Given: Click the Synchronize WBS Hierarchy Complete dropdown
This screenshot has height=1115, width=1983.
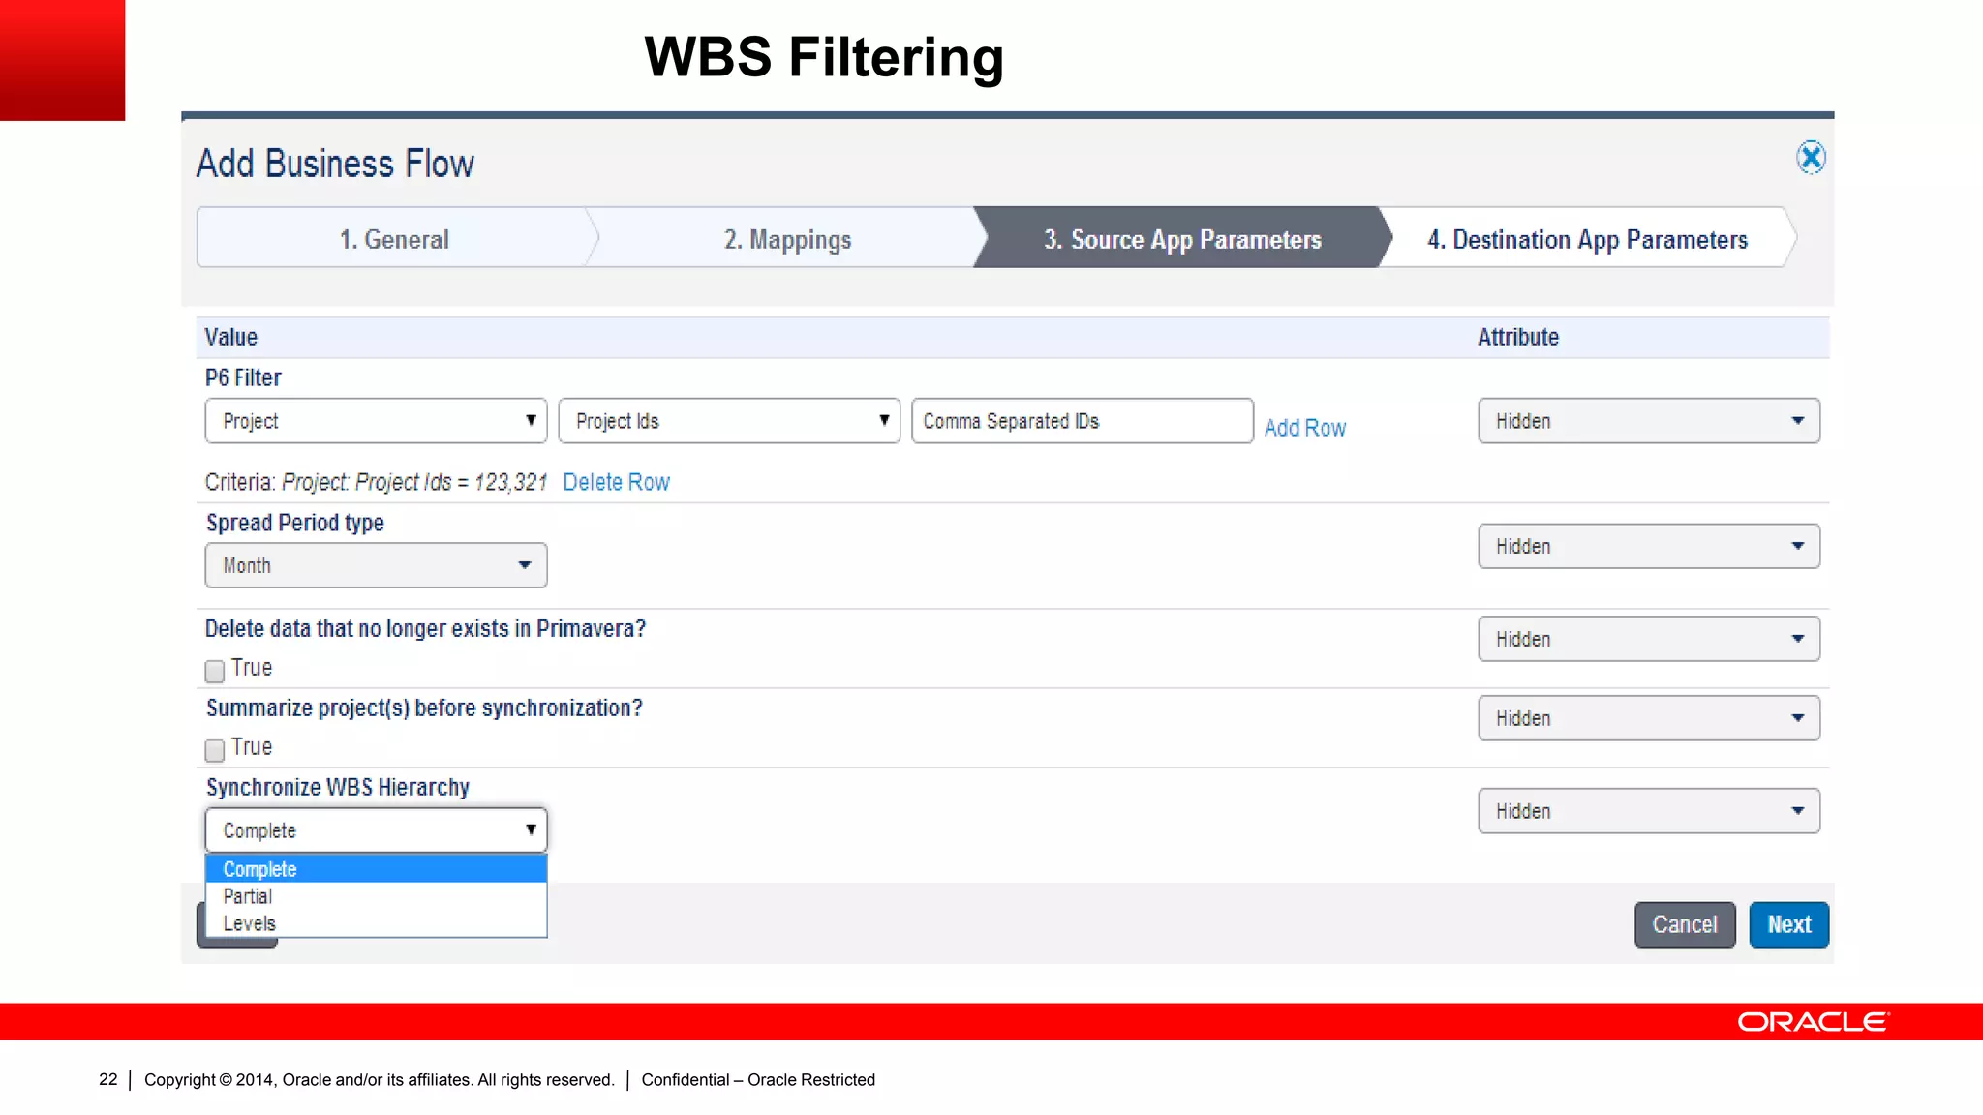Looking at the screenshot, I should pos(376,830).
